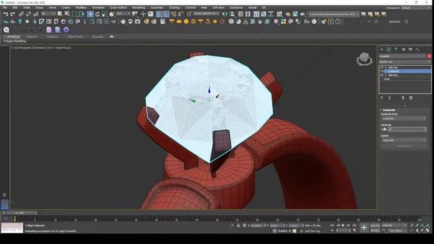
Task: Open the reference coordinate system dropdown
Action: (x=123, y=14)
